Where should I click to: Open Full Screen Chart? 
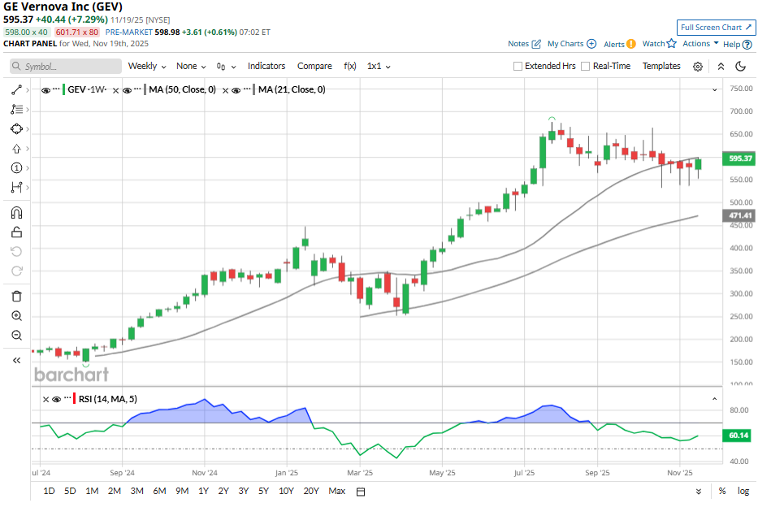coord(716,28)
